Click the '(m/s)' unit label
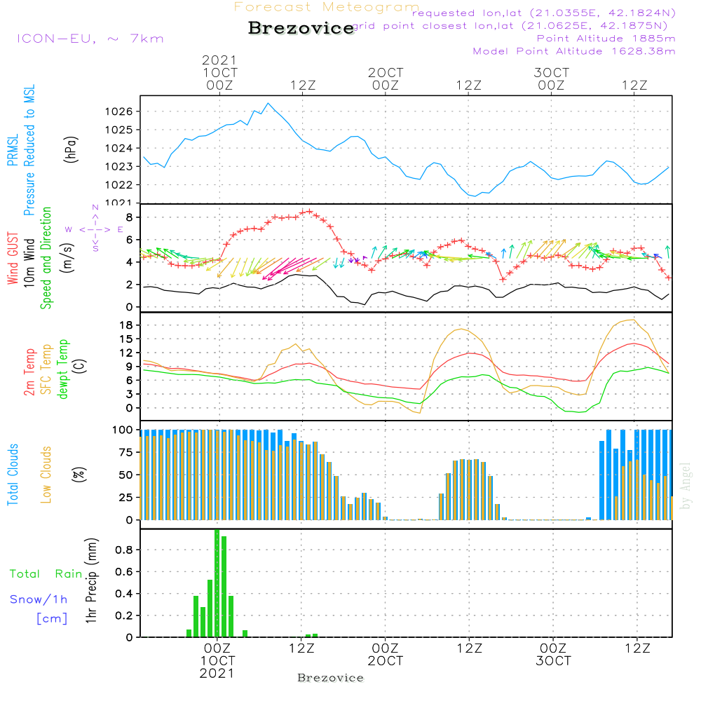This screenshot has height=701, width=701. point(67,258)
